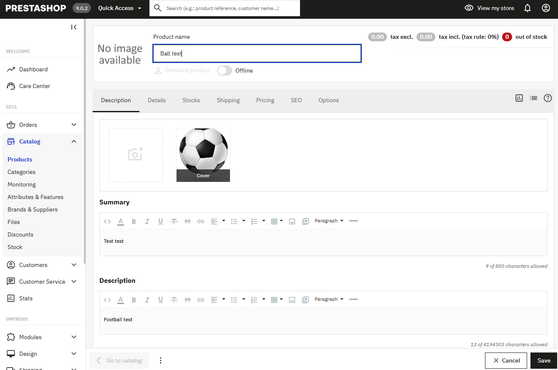This screenshot has height=370, width=558.
Task: Click the Save button
Action: coord(544,360)
